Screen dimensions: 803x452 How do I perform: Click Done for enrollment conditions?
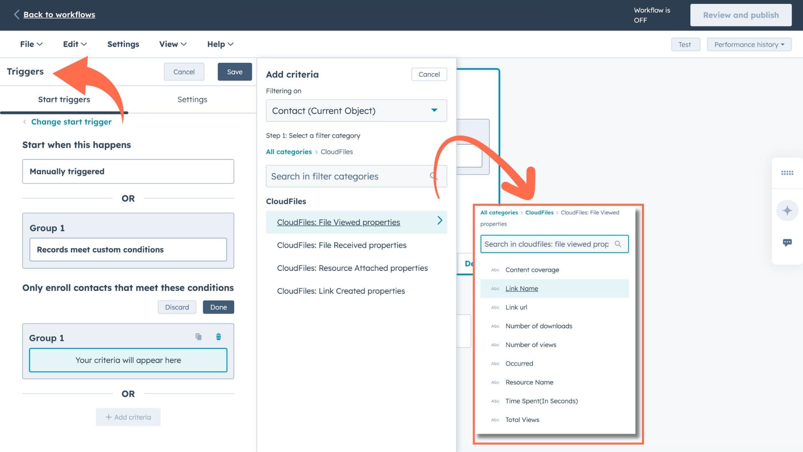click(218, 307)
